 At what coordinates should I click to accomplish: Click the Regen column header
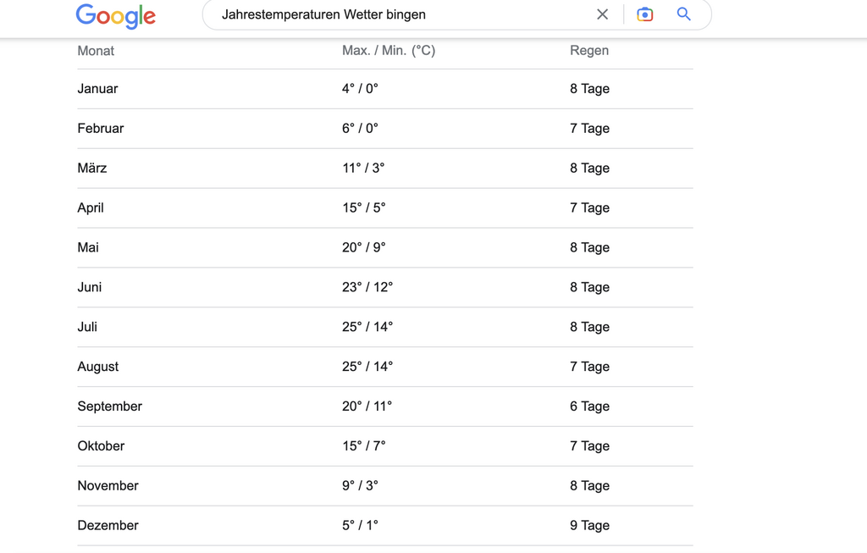tap(589, 51)
